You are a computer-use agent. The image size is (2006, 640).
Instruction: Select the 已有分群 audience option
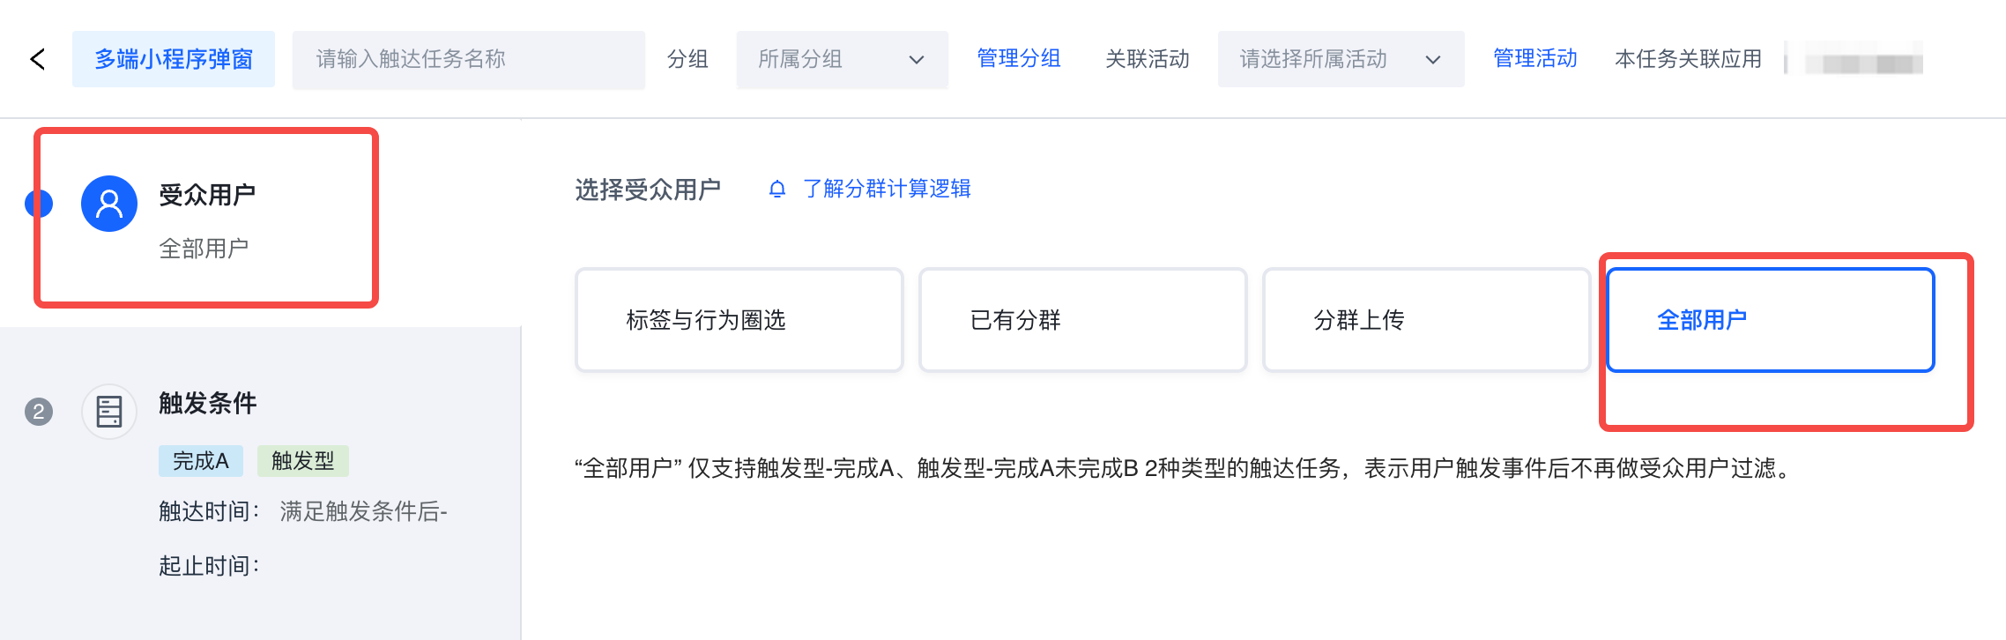1082,320
